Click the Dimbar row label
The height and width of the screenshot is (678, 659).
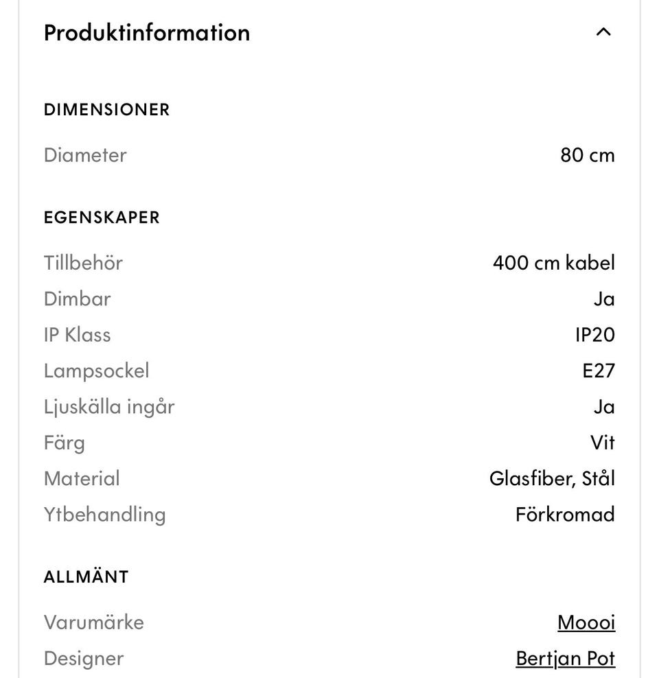(x=77, y=299)
